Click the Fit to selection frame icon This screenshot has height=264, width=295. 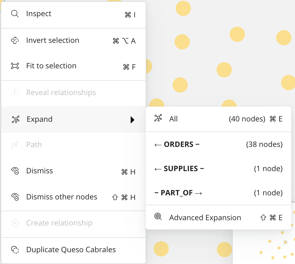point(15,66)
